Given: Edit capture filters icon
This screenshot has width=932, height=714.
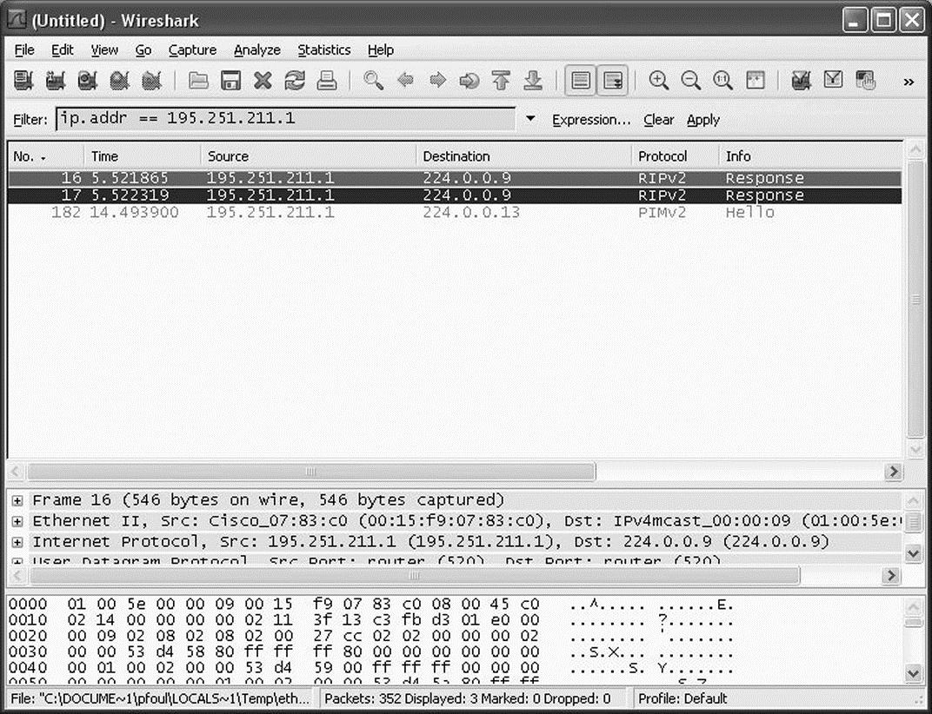Looking at the screenshot, I should 802,80.
